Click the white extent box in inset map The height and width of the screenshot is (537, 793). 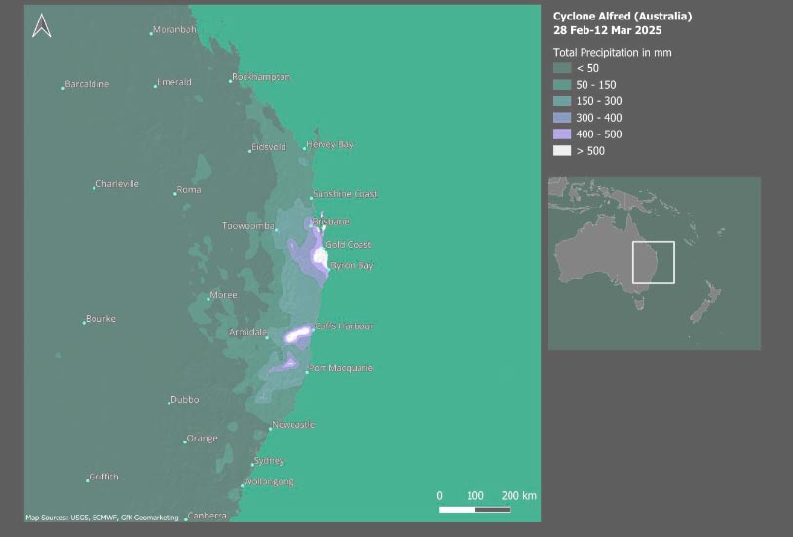click(x=654, y=261)
